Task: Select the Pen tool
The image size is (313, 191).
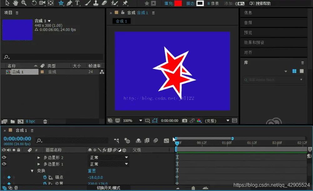Action: tap(69, 3)
